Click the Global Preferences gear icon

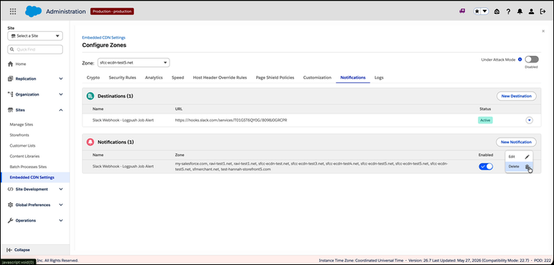pos(10,205)
